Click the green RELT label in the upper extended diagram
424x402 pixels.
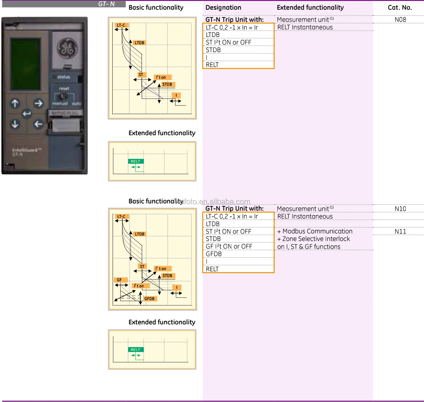136,161
